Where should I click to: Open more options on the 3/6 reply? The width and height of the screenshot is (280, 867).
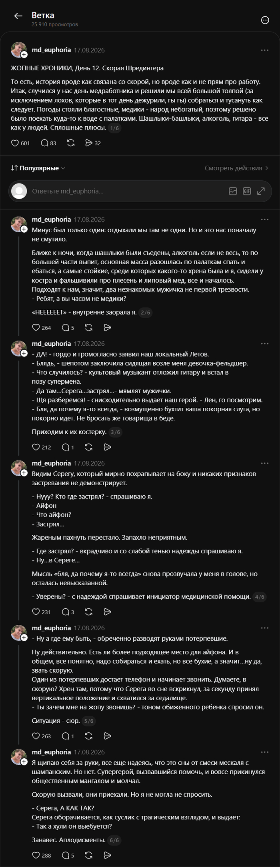pos(265,344)
